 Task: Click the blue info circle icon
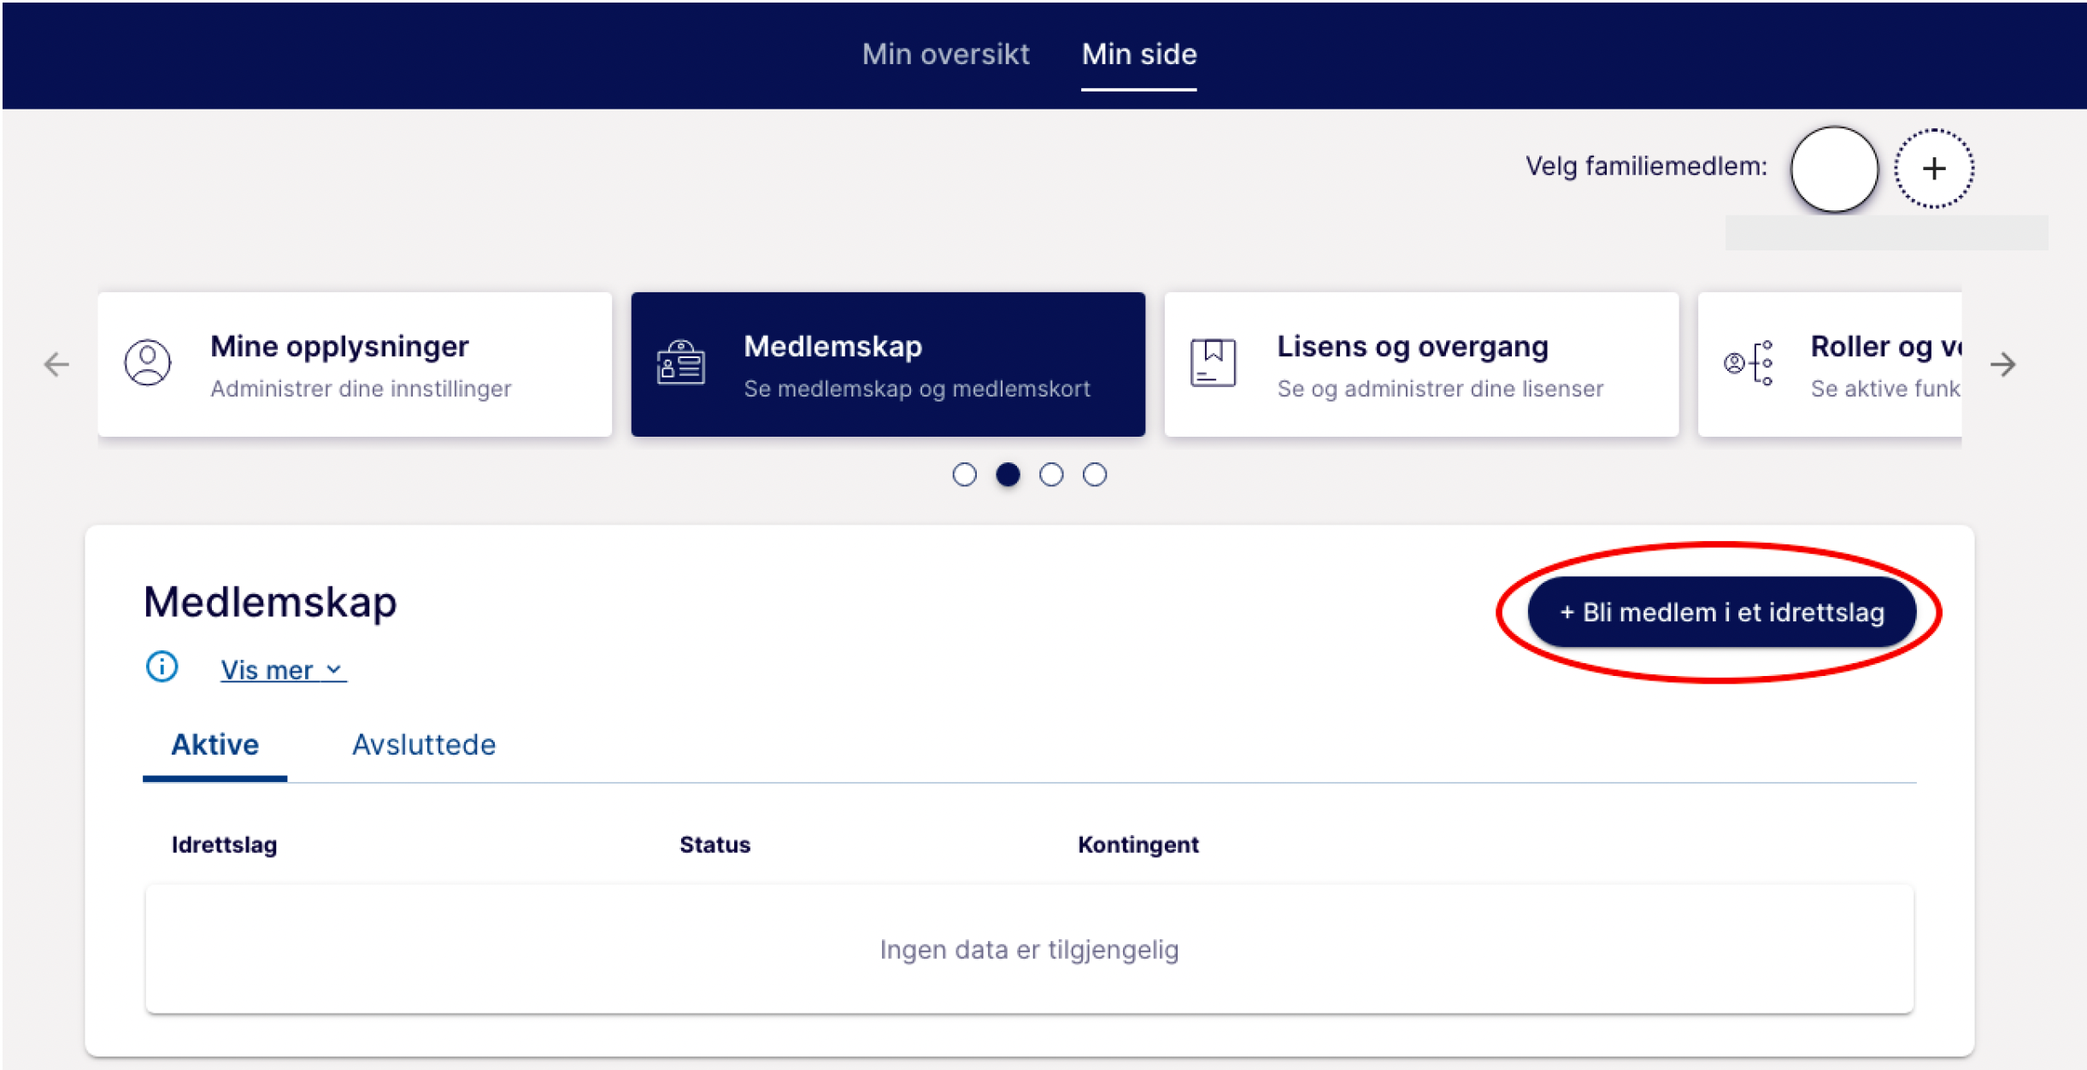coord(162,667)
